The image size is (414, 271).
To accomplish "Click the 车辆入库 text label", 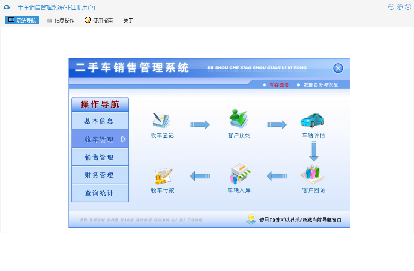I will (x=239, y=190).
